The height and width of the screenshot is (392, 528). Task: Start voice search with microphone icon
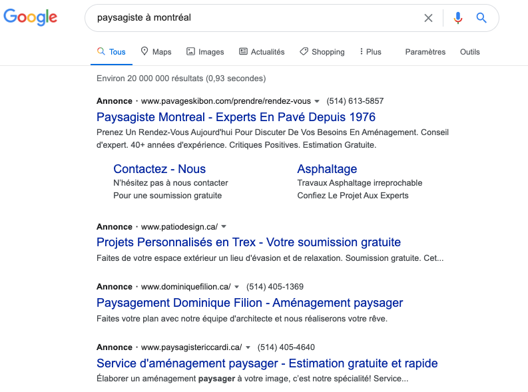[x=457, y=18]
